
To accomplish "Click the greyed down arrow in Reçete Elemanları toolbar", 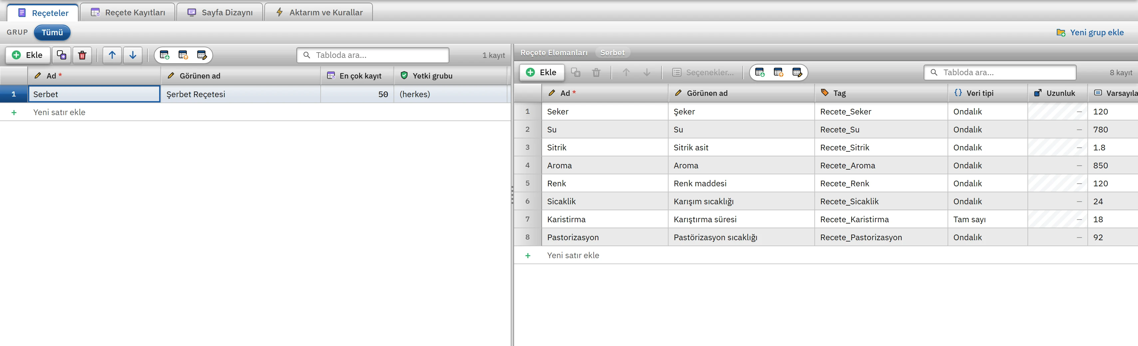I will [x=647, y=73].
